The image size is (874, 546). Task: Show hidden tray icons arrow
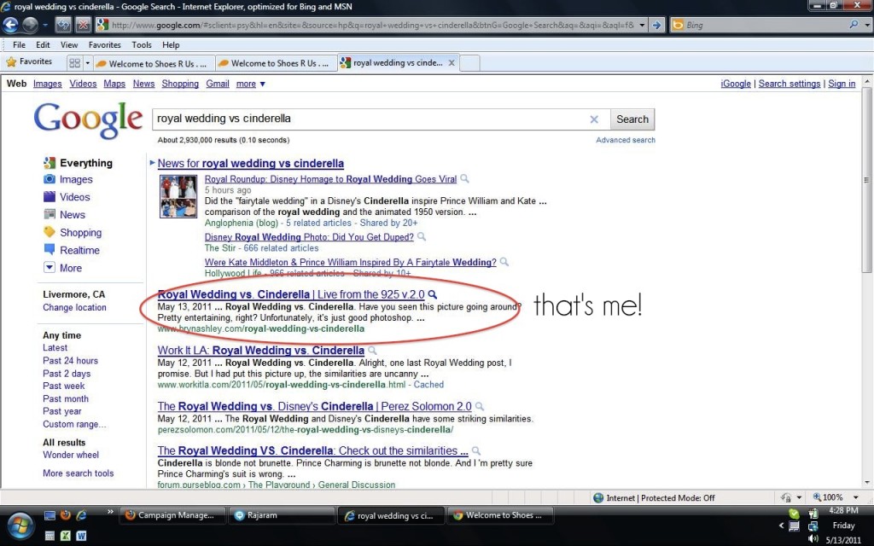click(782, 525)
